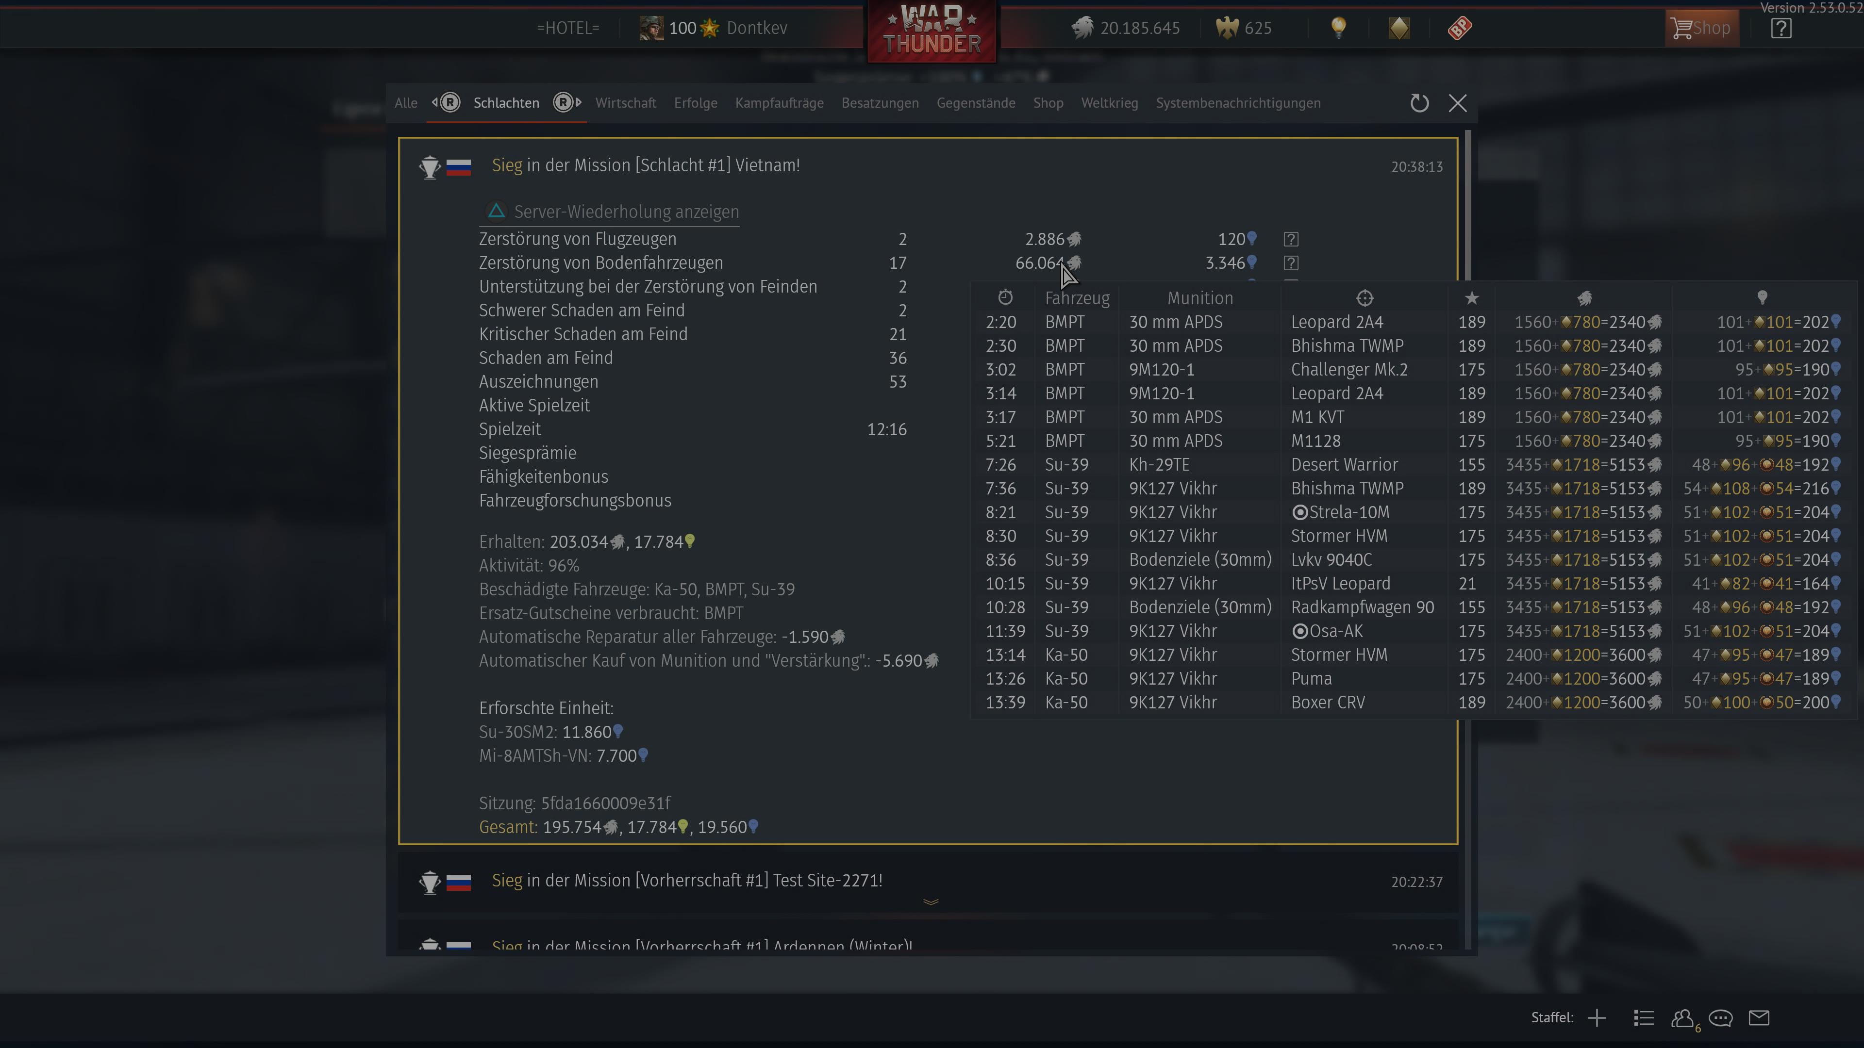Open the chat bubble icon
The image size is (1864, 1048).
click(1720, 1017)
